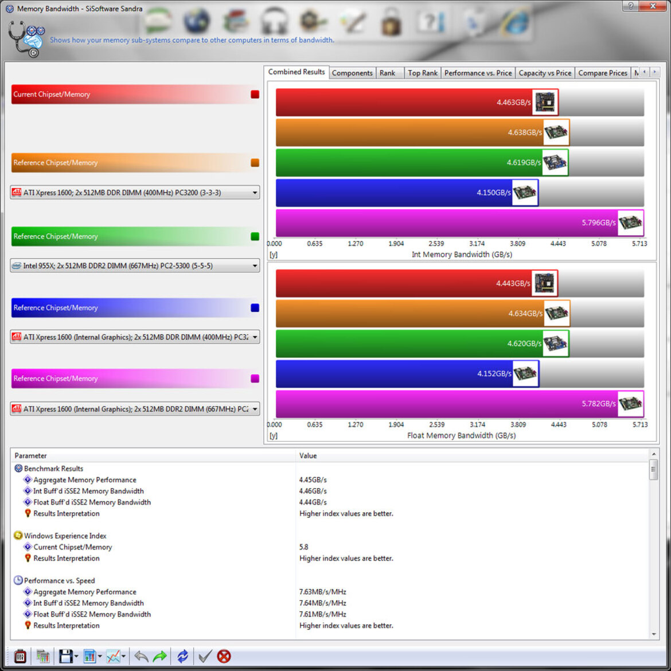Select the Combined Results tab

(296, 72)
